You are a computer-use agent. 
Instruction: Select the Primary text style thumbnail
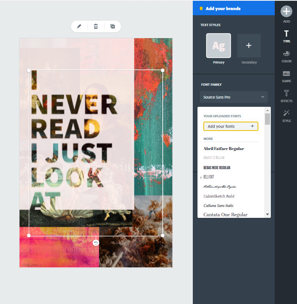(219, 46)
